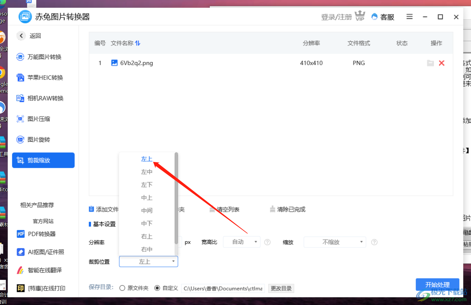
Task: Click 添加文件 button
Action: (104, 209)
